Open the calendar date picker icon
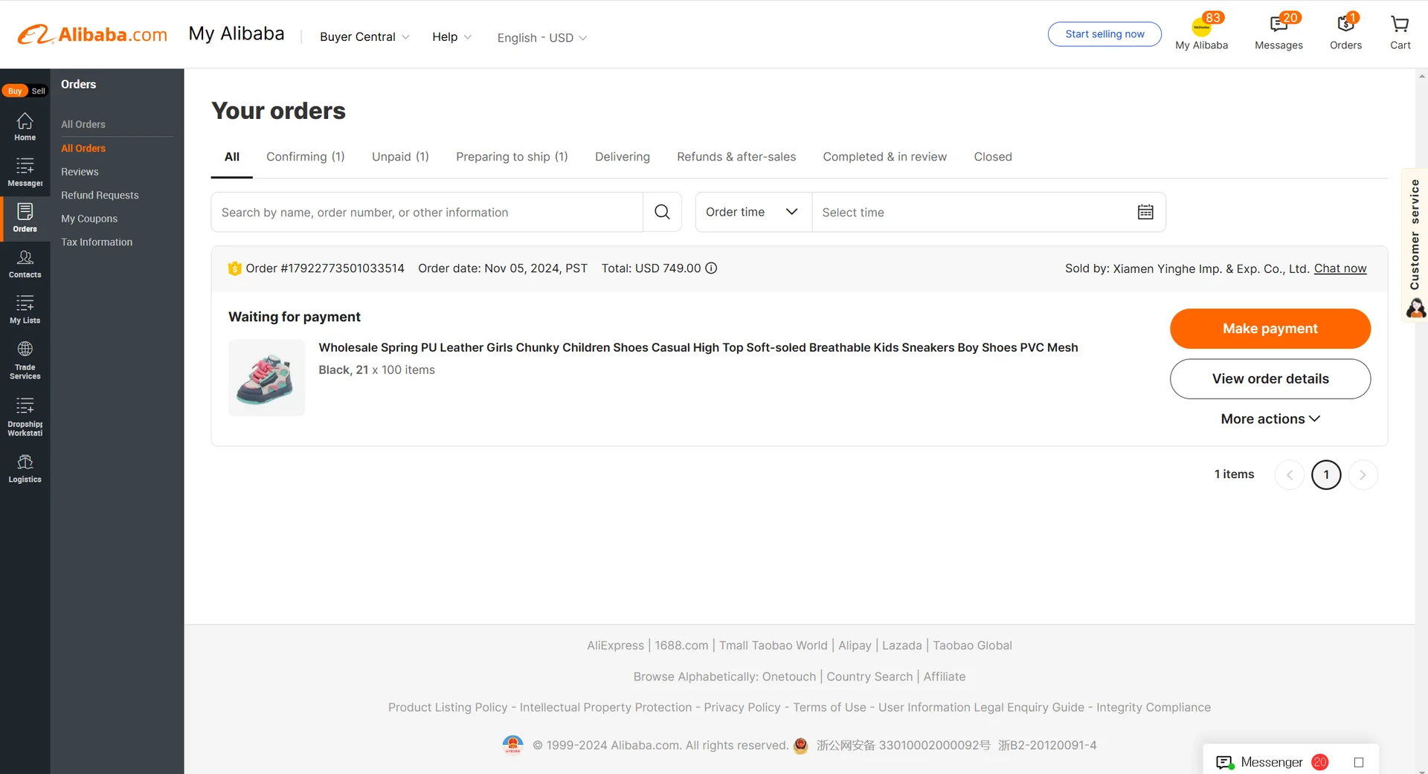Viewport: 1428px width, 774px height. (1145, 212)
